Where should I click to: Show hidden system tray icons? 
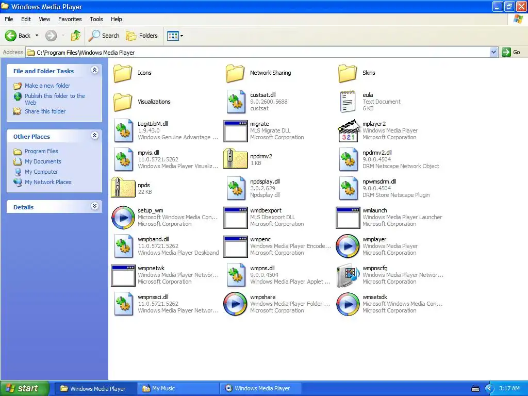(x=489, y=389)
